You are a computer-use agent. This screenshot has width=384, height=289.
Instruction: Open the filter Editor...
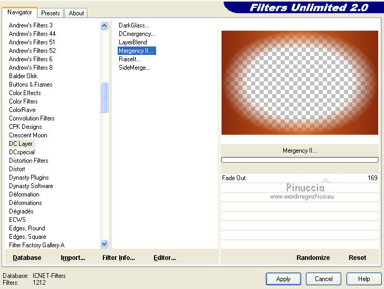(x=165, y=258)
